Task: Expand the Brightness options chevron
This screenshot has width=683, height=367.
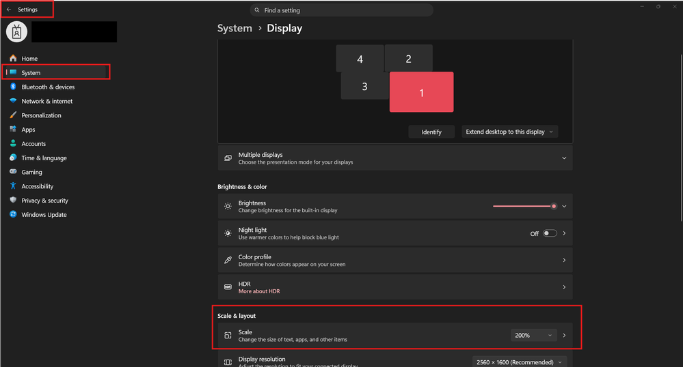Action: pos(564,206)
